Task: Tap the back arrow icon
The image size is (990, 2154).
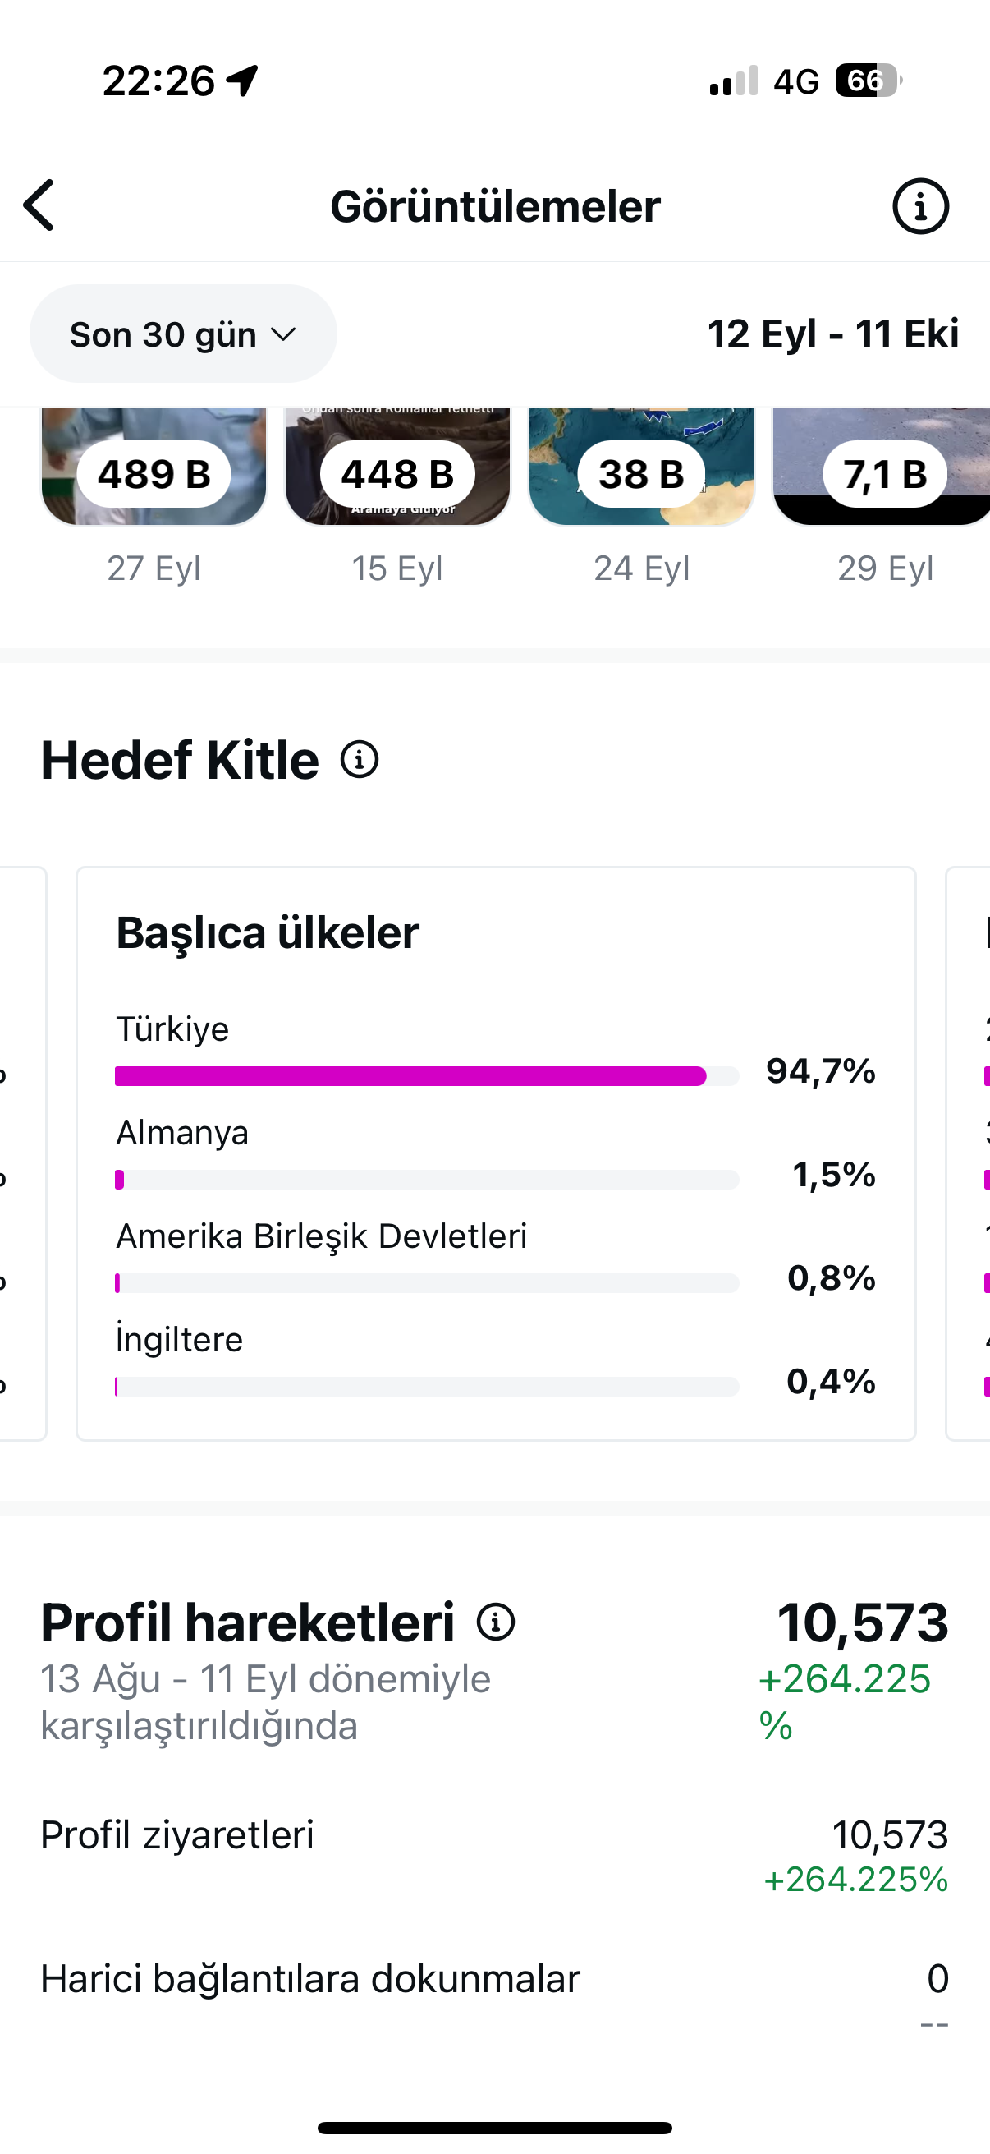Action: point(39,205)
